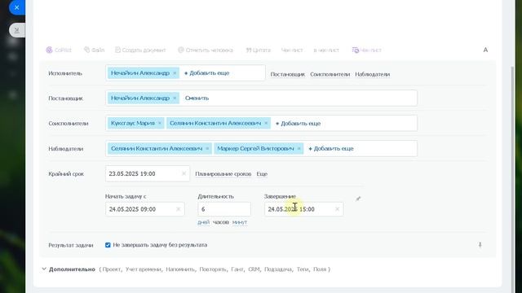Clear the Начать задачу с value
The image size is (522, 293).
click(178, 209)
